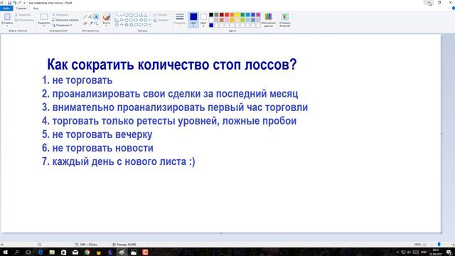Click Open Paint 3D button
This screenshot has width=455, height=256.
point(284,20)
